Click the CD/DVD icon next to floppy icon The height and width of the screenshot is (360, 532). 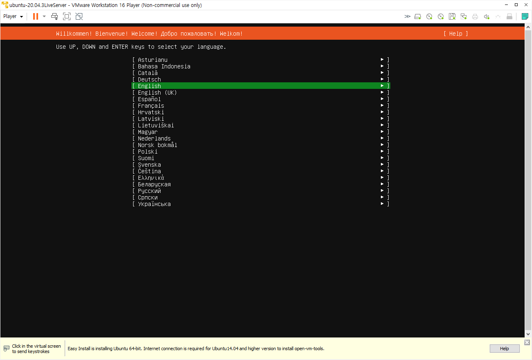(x=441, y=16)
